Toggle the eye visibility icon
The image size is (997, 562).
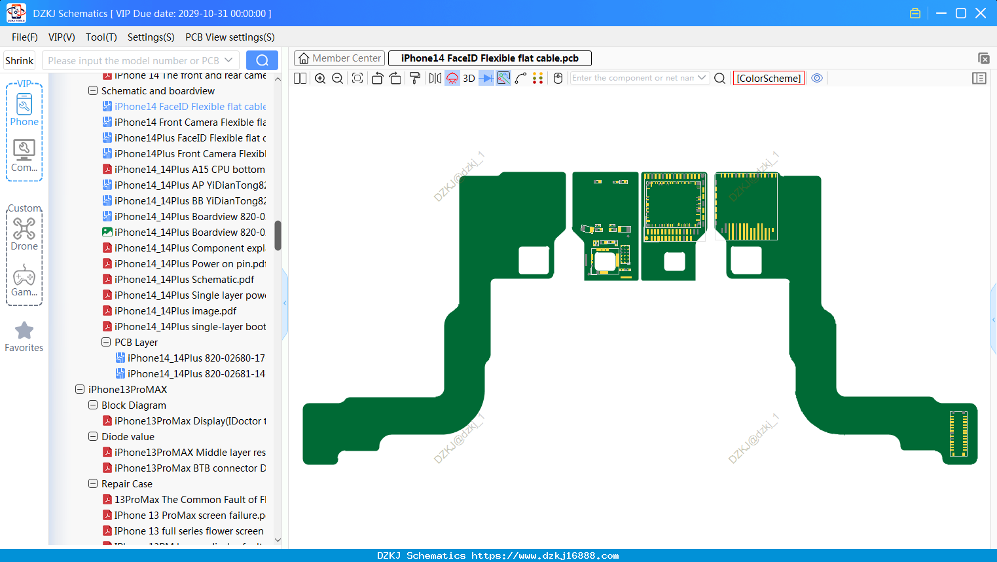click(817, 78)
